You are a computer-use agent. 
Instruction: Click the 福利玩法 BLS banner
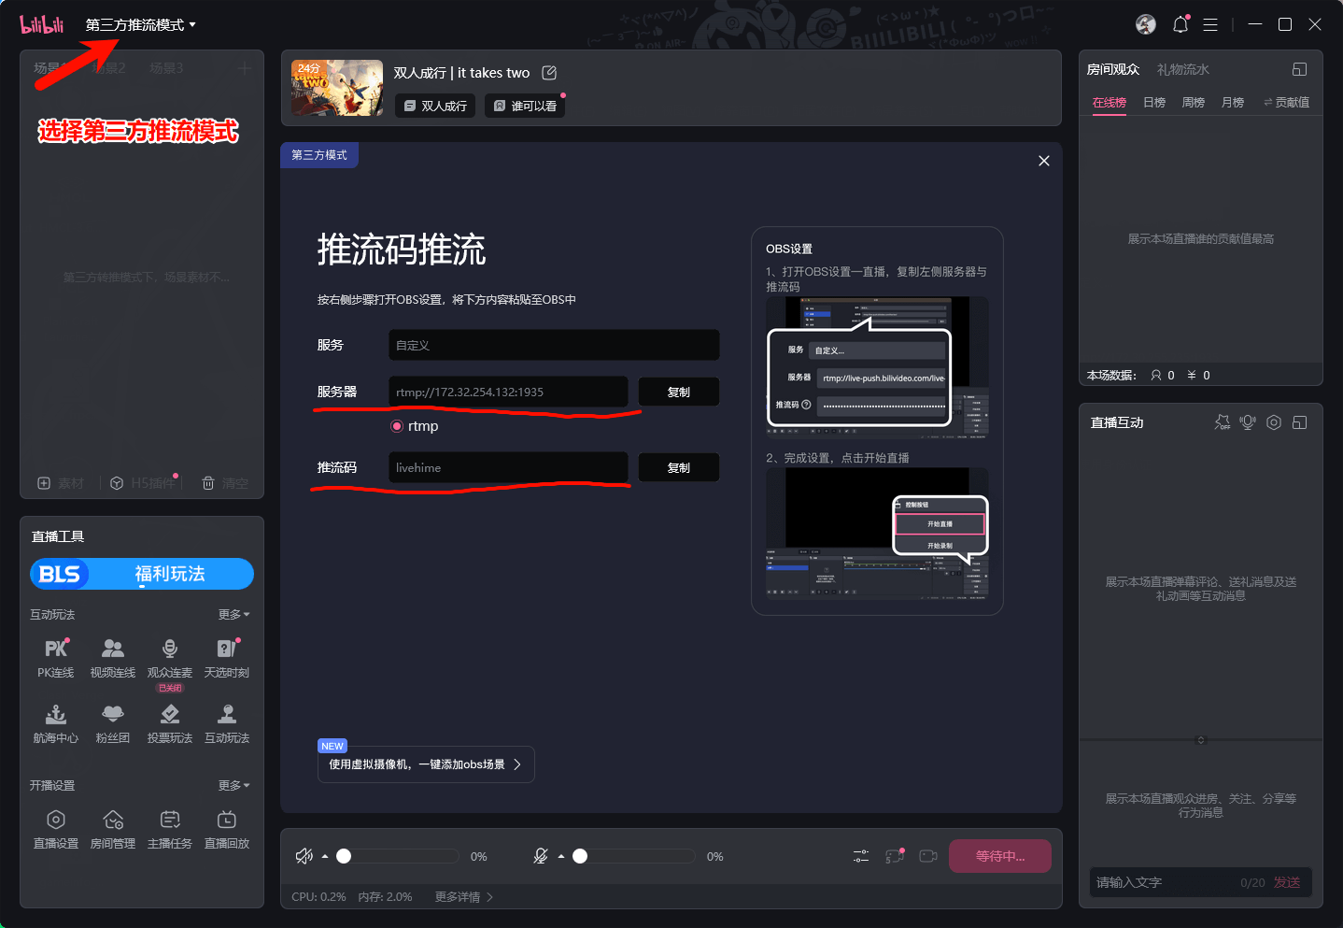tap(142, 574)
